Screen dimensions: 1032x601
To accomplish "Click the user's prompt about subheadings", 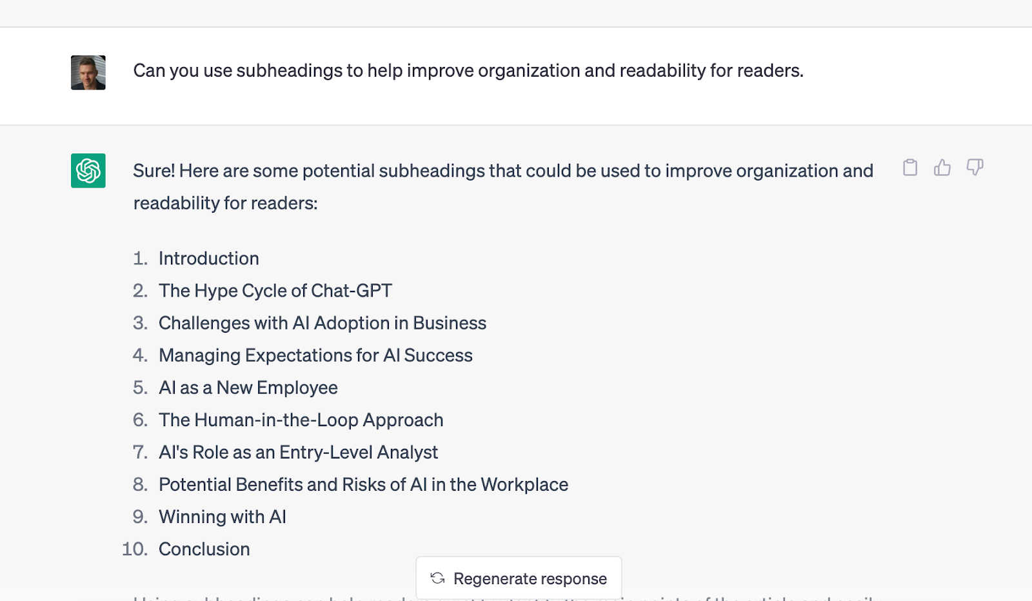I will click(x=468, y=70).
